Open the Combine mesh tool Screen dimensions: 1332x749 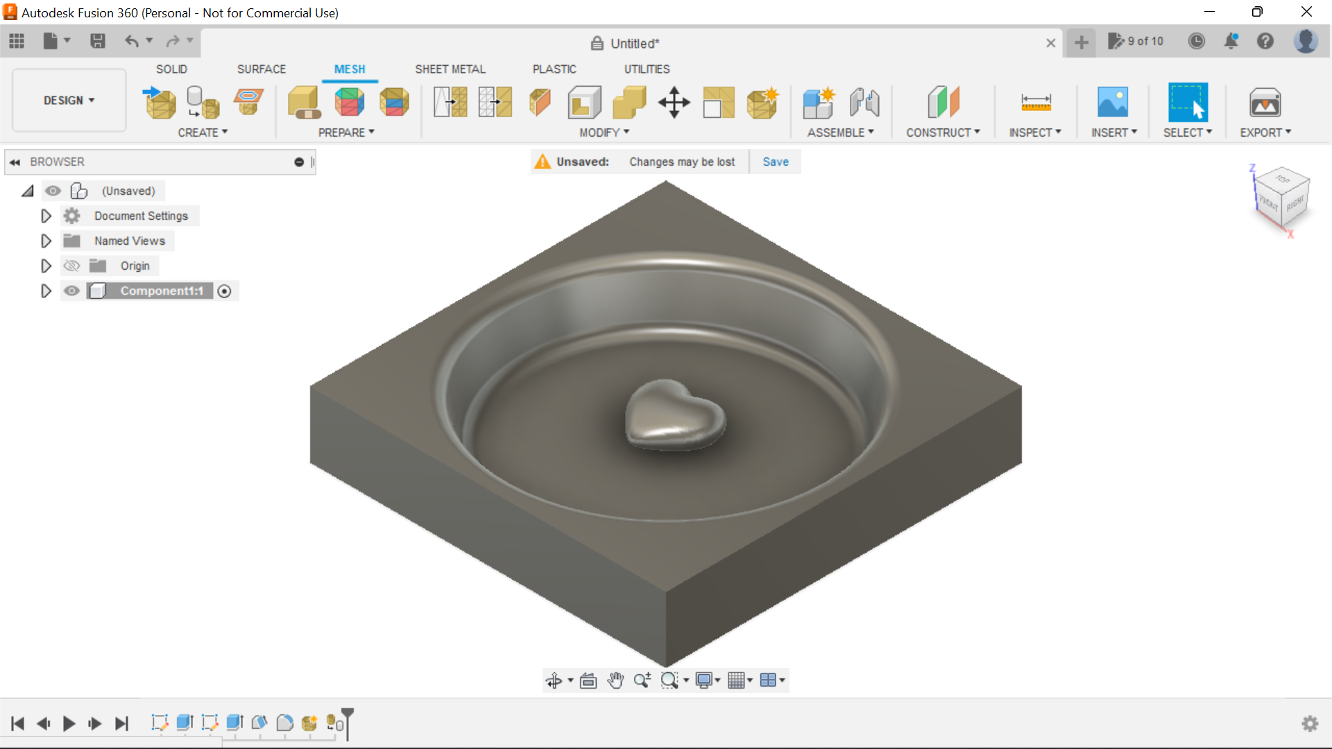click(x=630, y=102)
